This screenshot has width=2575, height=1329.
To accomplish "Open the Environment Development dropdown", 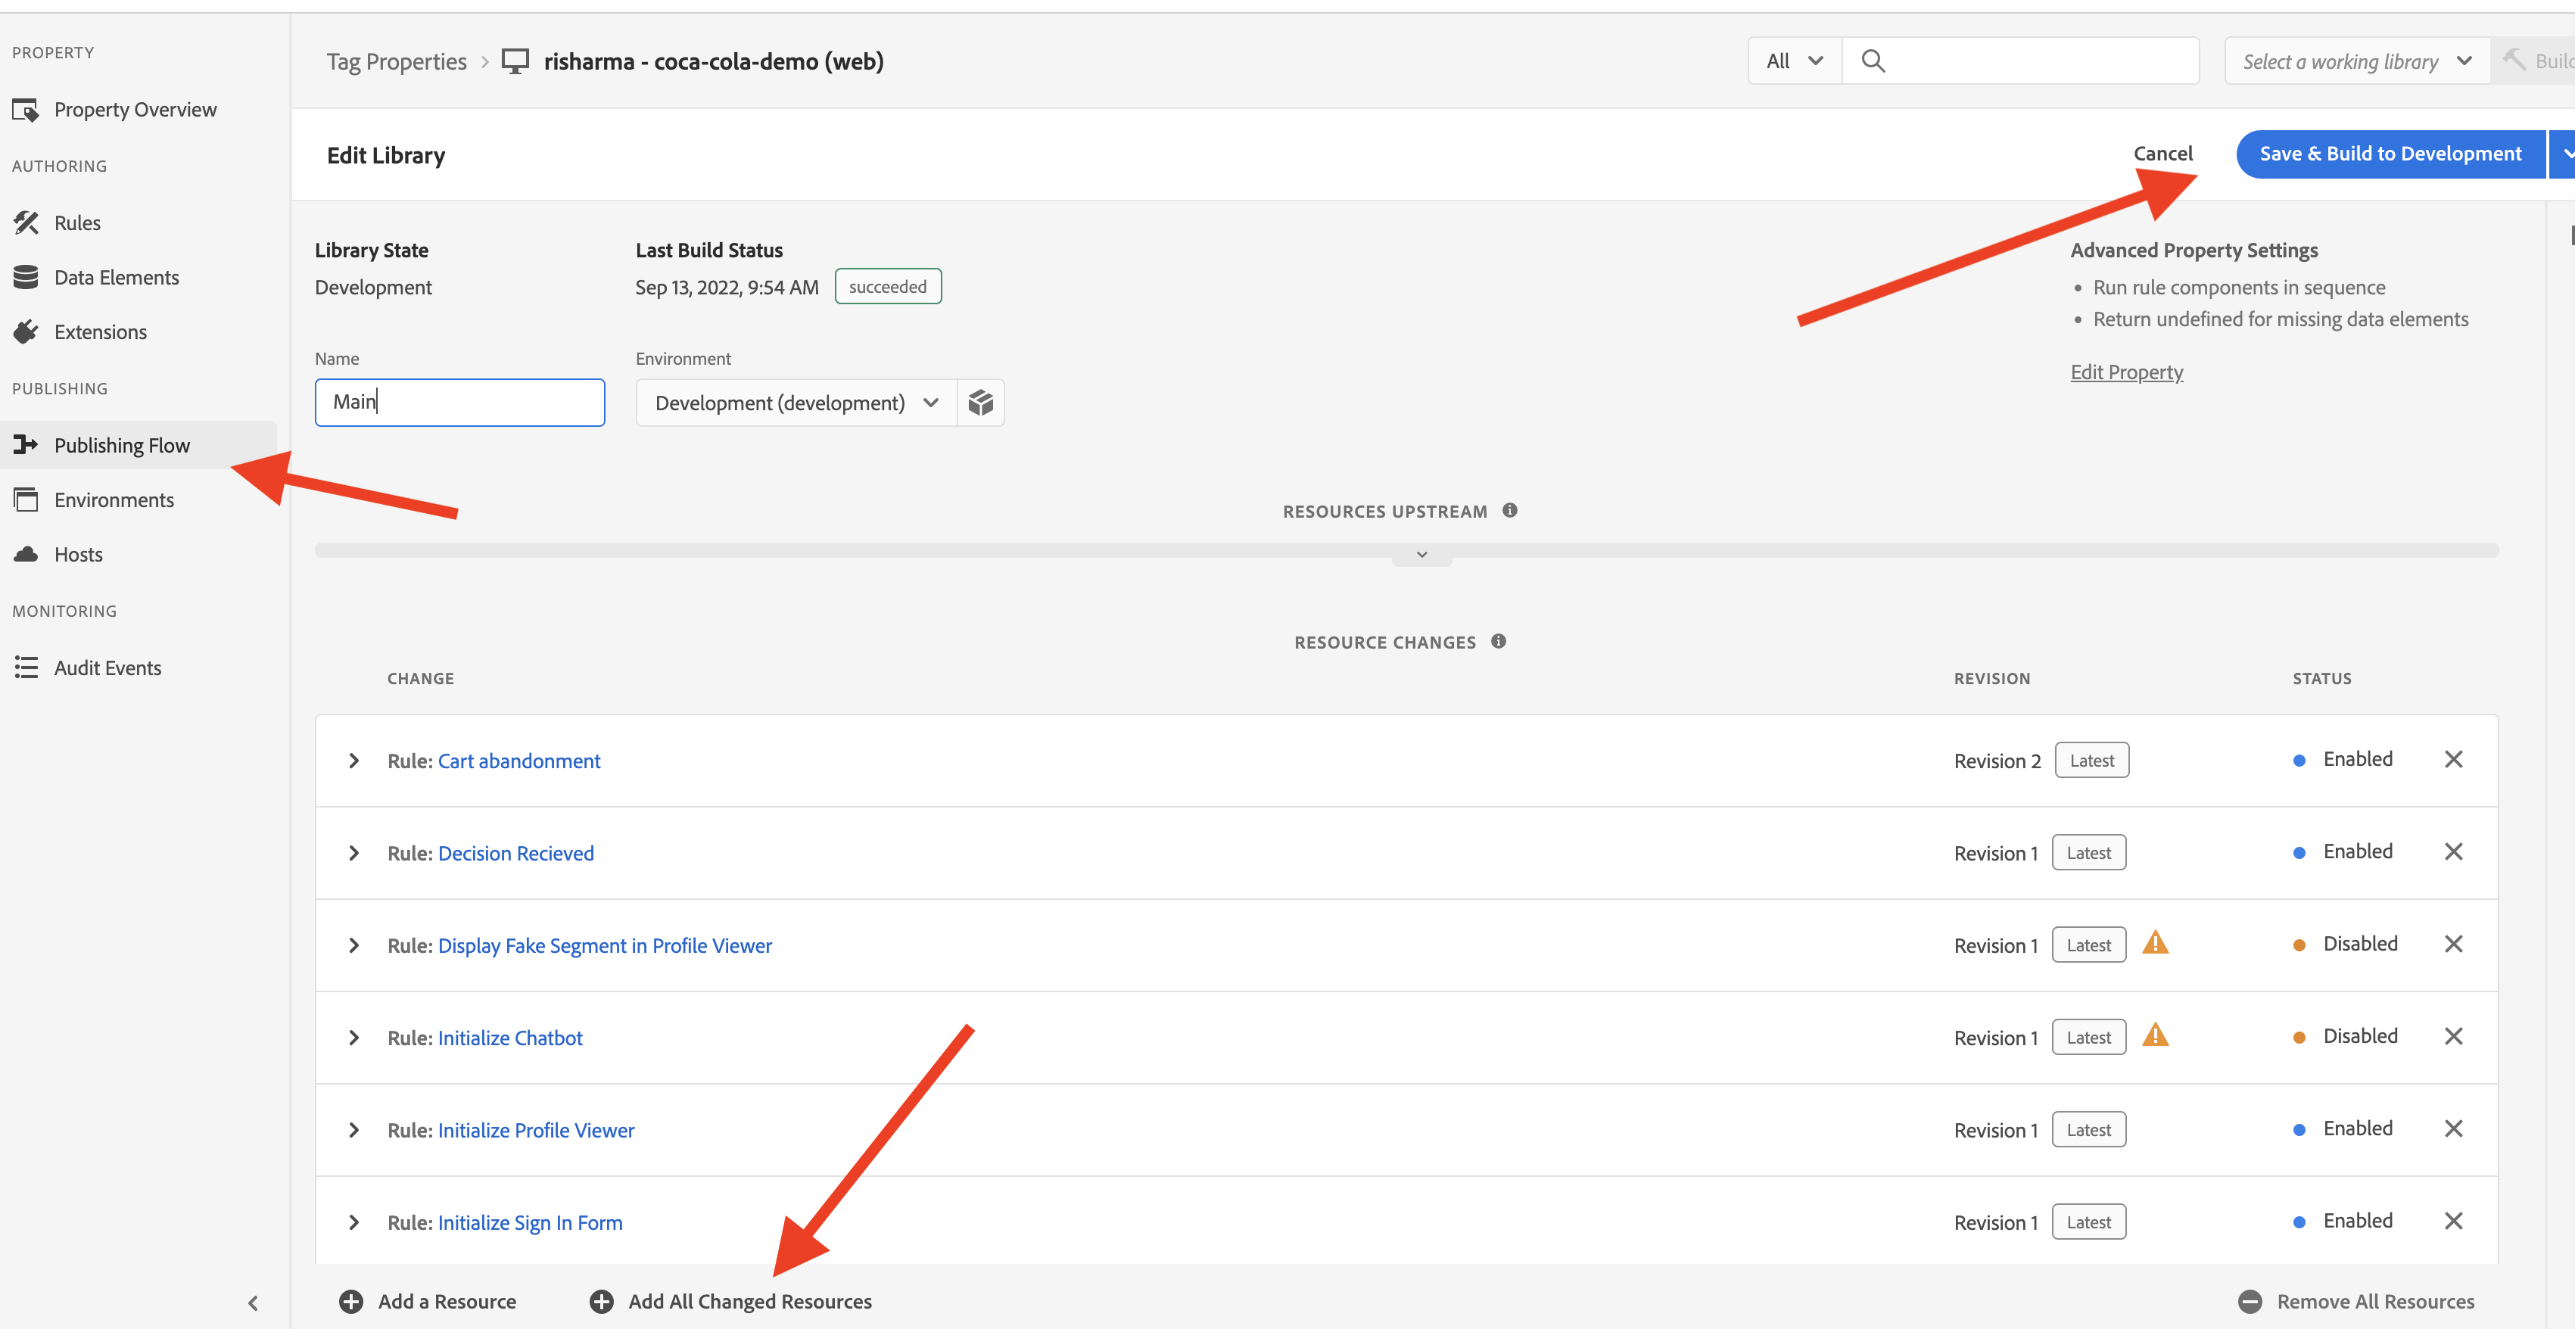I will click(797, 403).
